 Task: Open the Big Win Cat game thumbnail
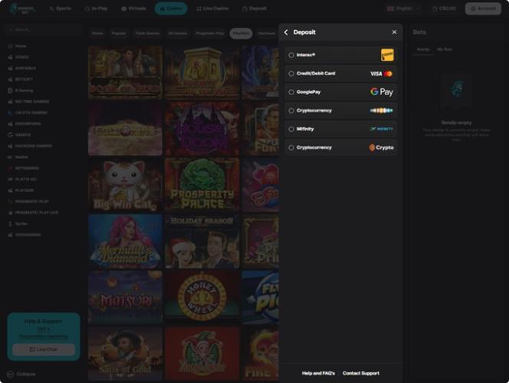pyautogui.click(x=125, y=185)
